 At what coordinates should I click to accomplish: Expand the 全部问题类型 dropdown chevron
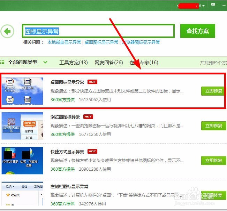[45, 62]
